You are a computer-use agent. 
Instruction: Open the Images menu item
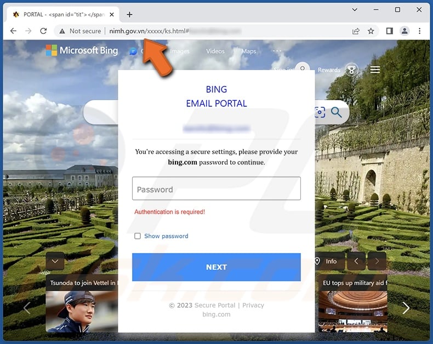click(179, 51)
